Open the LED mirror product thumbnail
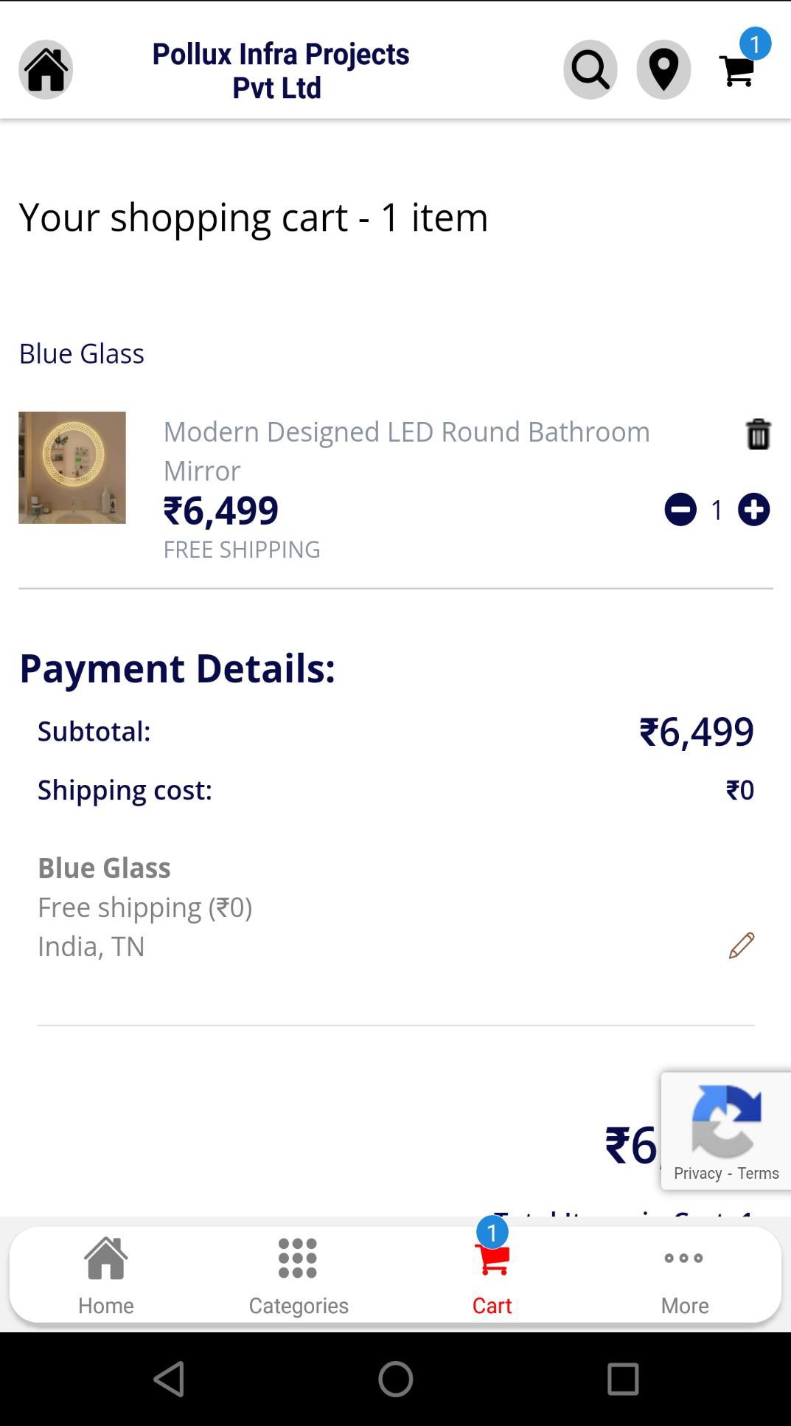This screenshot has width=791, height=1426. pos(72,468)
